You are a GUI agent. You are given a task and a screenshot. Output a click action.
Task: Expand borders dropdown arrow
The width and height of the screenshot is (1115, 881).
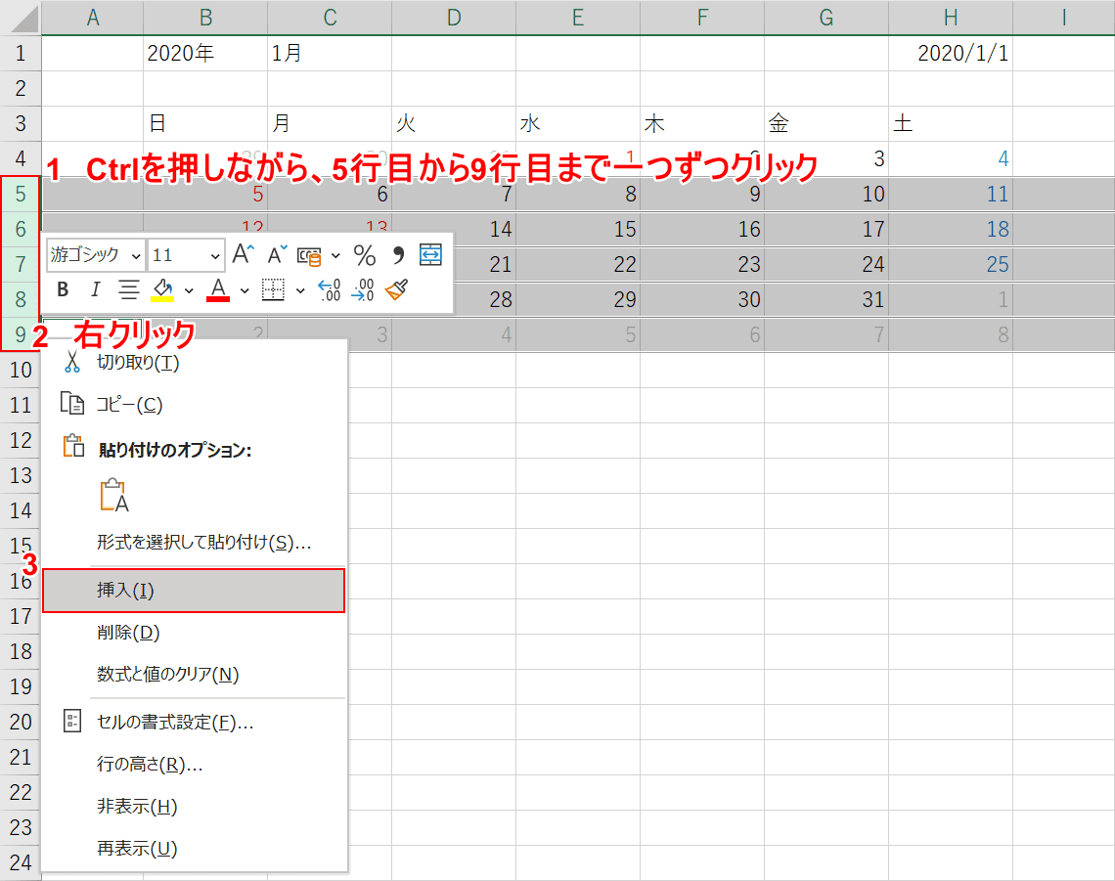(x=300, y=290)
